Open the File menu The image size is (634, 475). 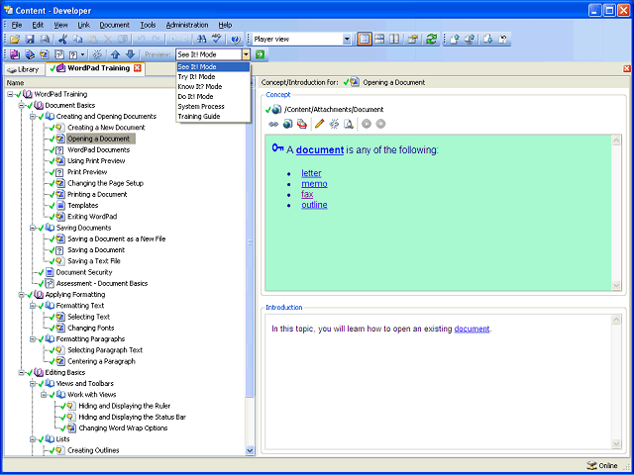[17, 25]
